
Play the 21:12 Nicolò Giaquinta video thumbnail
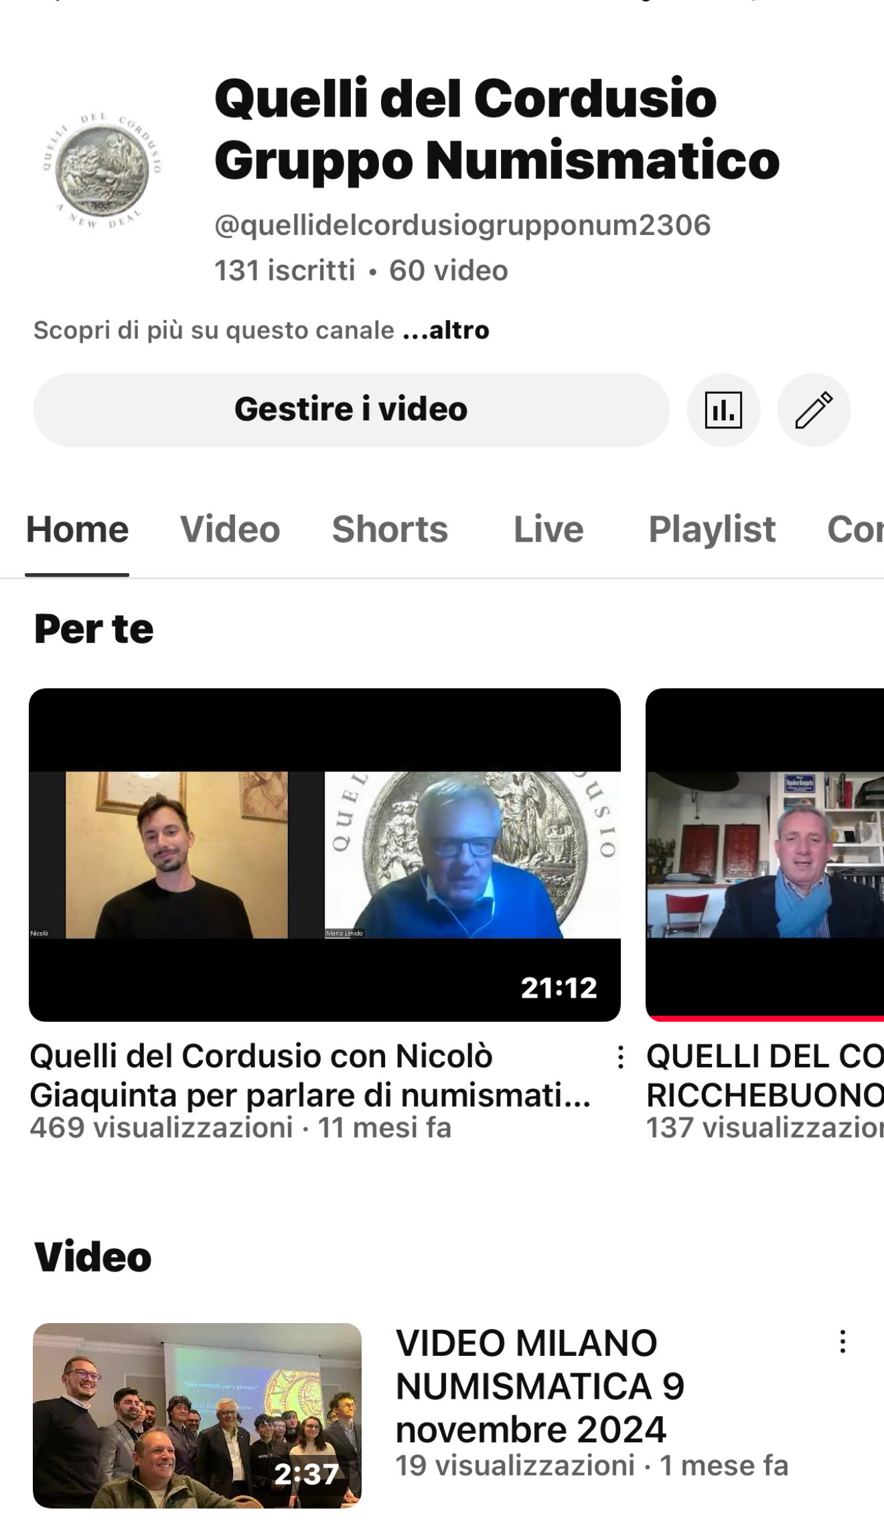pos(324,854)
